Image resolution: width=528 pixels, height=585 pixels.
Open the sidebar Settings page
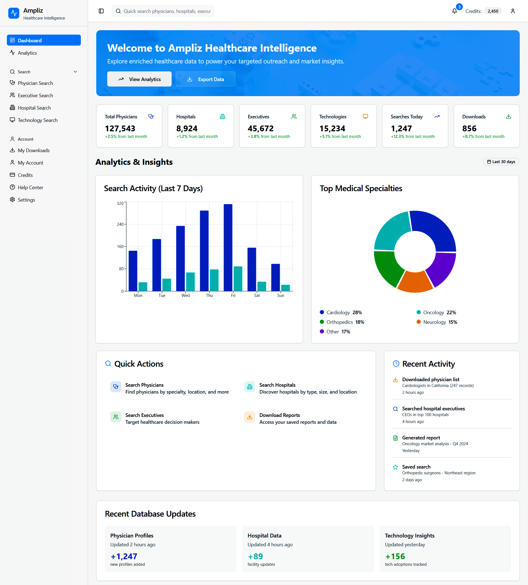(26, 200)
